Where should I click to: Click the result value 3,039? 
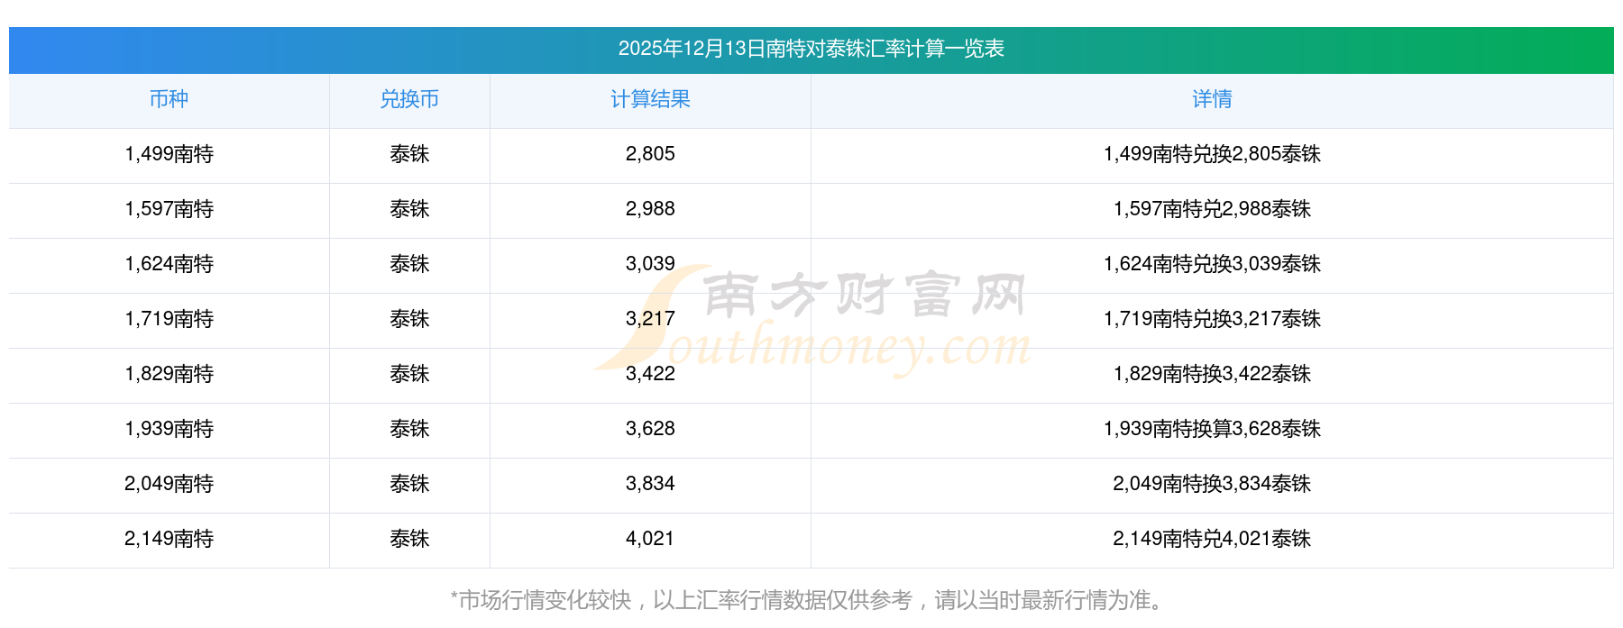[650, 264]
